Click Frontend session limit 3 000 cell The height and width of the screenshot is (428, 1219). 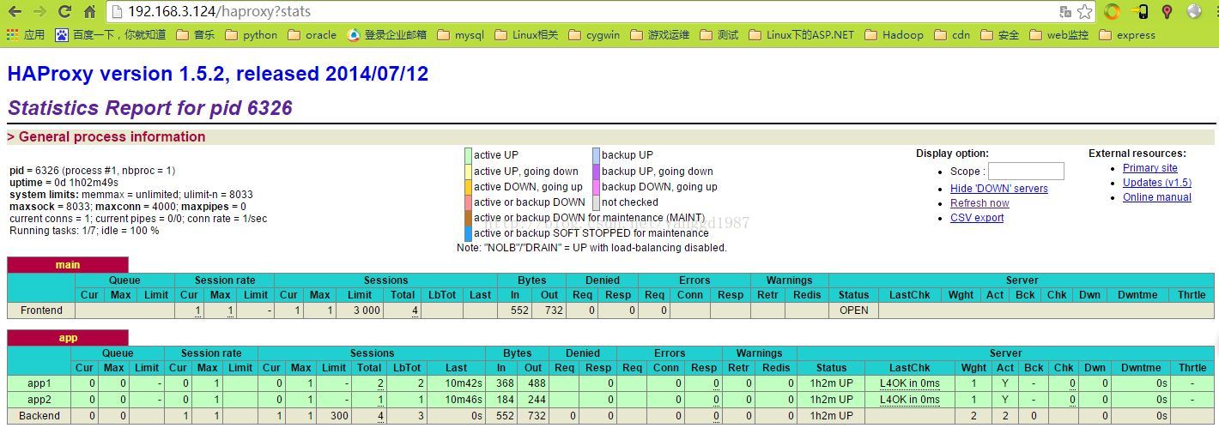point(360,310)
